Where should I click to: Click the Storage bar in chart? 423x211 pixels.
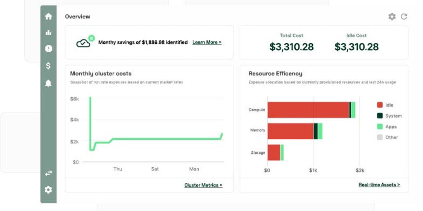tap(274, 152)
